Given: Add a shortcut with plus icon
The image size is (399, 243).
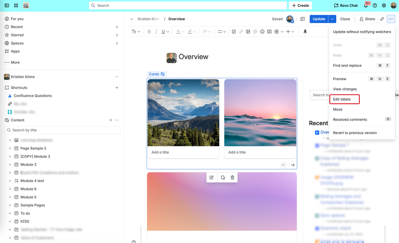Looking at the screenshot, I should click(117, 88).
